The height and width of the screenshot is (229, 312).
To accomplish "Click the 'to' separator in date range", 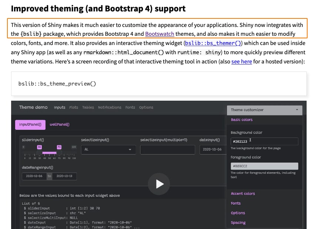I will [x=49, y=176].
